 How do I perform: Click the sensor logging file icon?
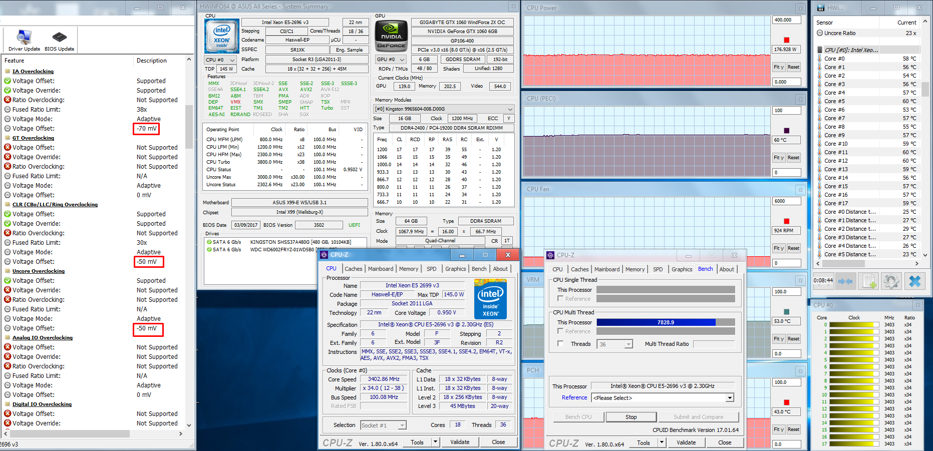[869, 281]
